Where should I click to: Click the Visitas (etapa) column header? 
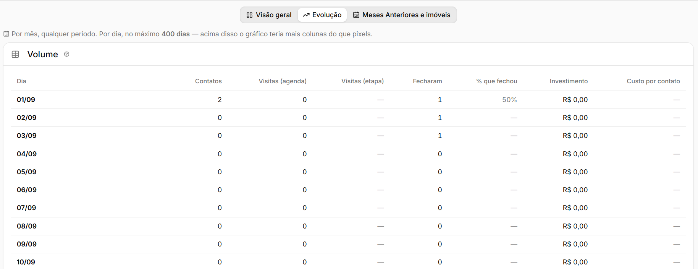click(x=362, y=81)
